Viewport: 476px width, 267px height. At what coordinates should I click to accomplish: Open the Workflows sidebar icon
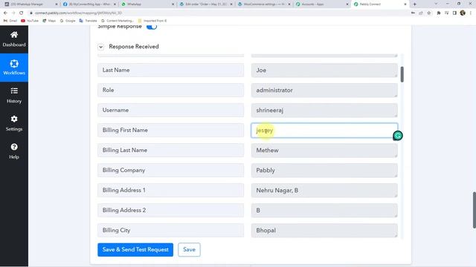tap(14, 64)
